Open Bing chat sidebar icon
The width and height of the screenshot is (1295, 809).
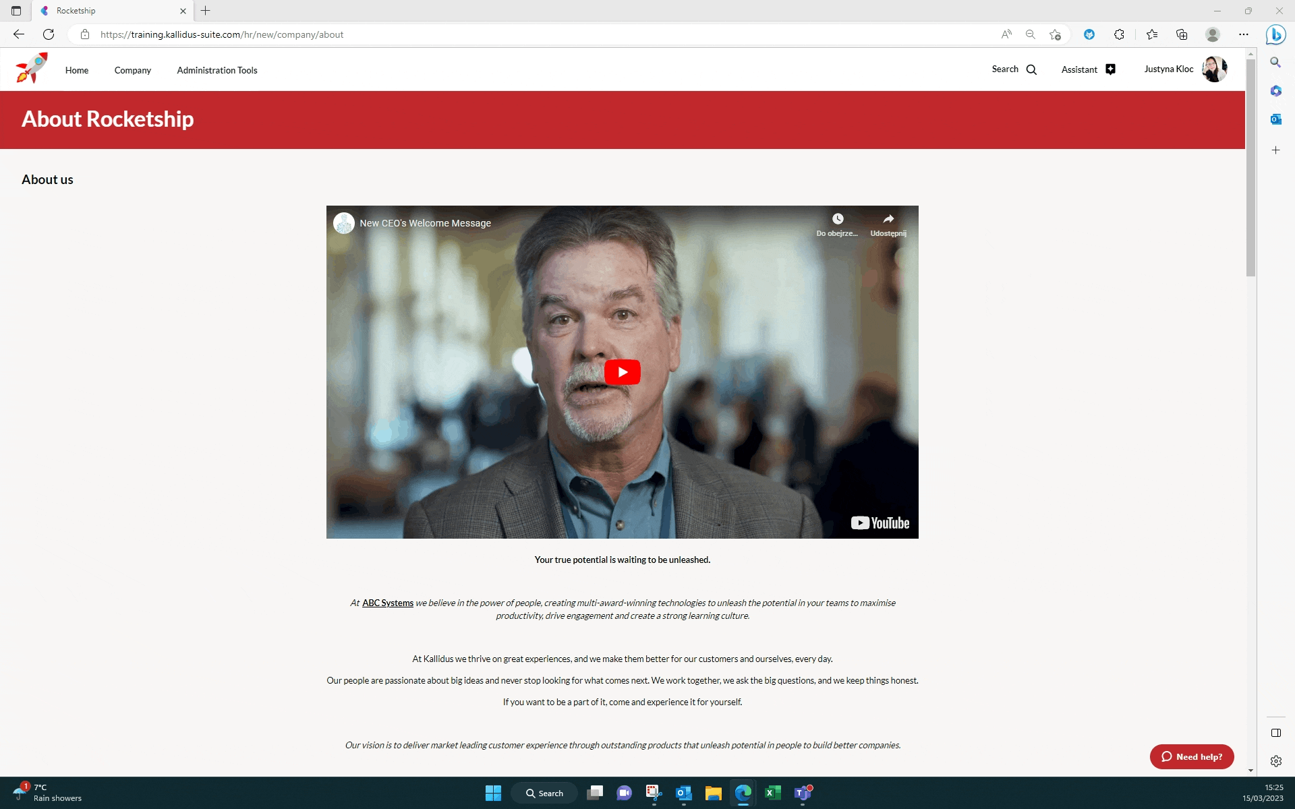[1275, 34]
